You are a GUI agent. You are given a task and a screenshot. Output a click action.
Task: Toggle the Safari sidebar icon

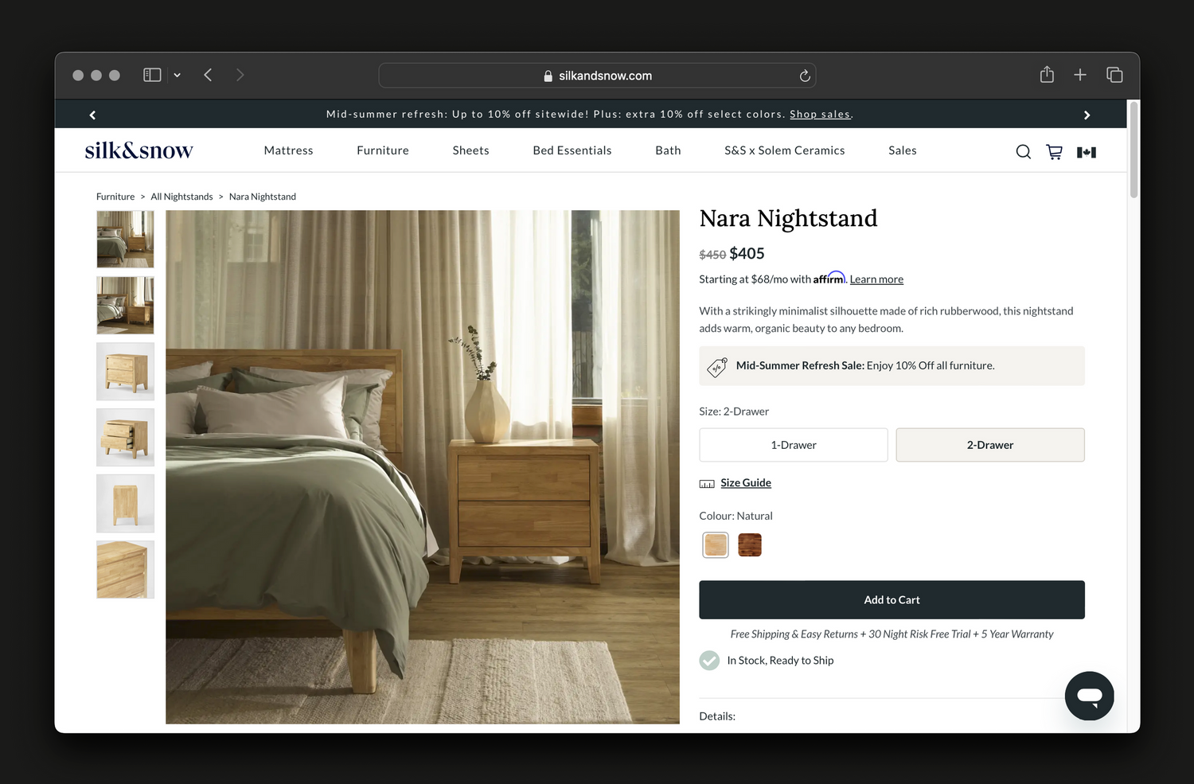tap(152, 75)
